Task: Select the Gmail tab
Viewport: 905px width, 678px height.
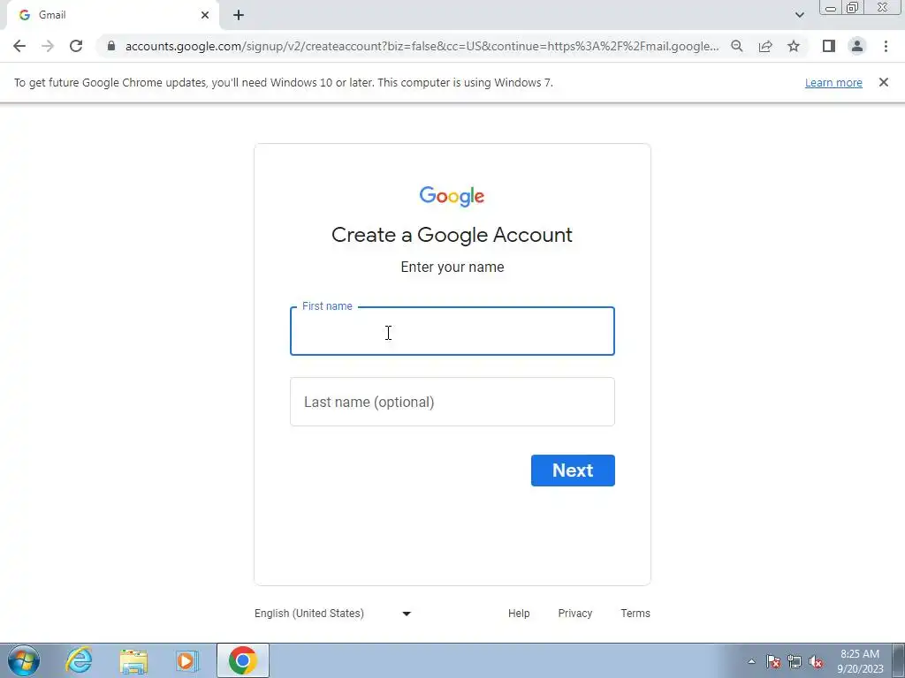Action: pyautogui.click(x=112, y=15)
